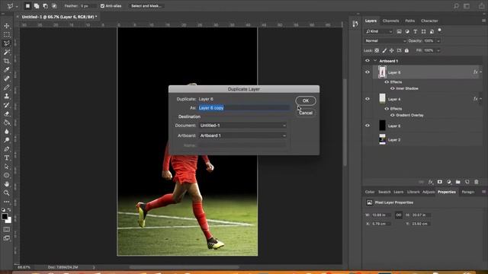The height and width of the screenshot is (274, 488).
Task: Select the Hand tool
Action: point(7,184)
